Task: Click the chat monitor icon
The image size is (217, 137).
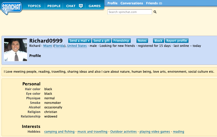Action: point(81,6)
